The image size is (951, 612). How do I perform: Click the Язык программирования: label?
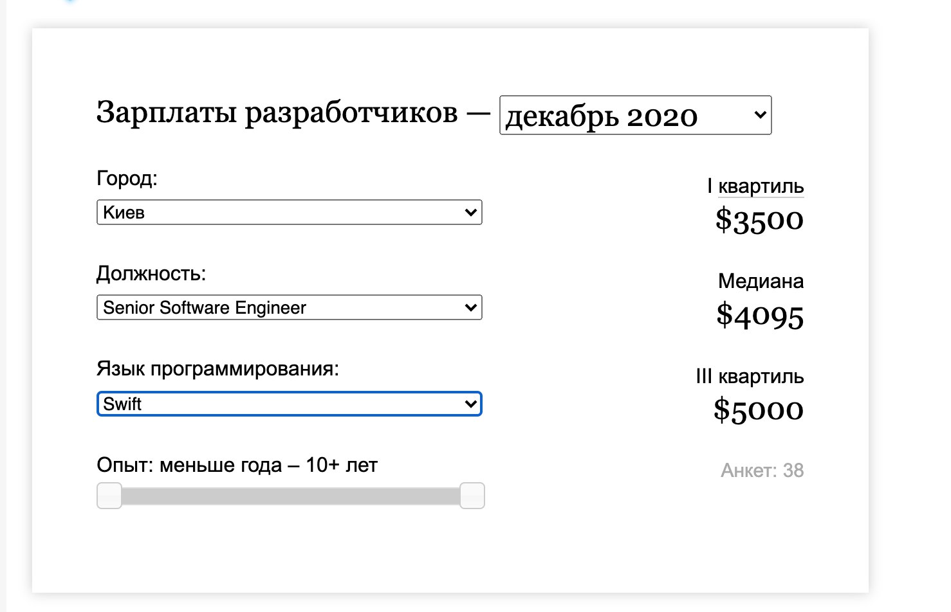(217, 369)
